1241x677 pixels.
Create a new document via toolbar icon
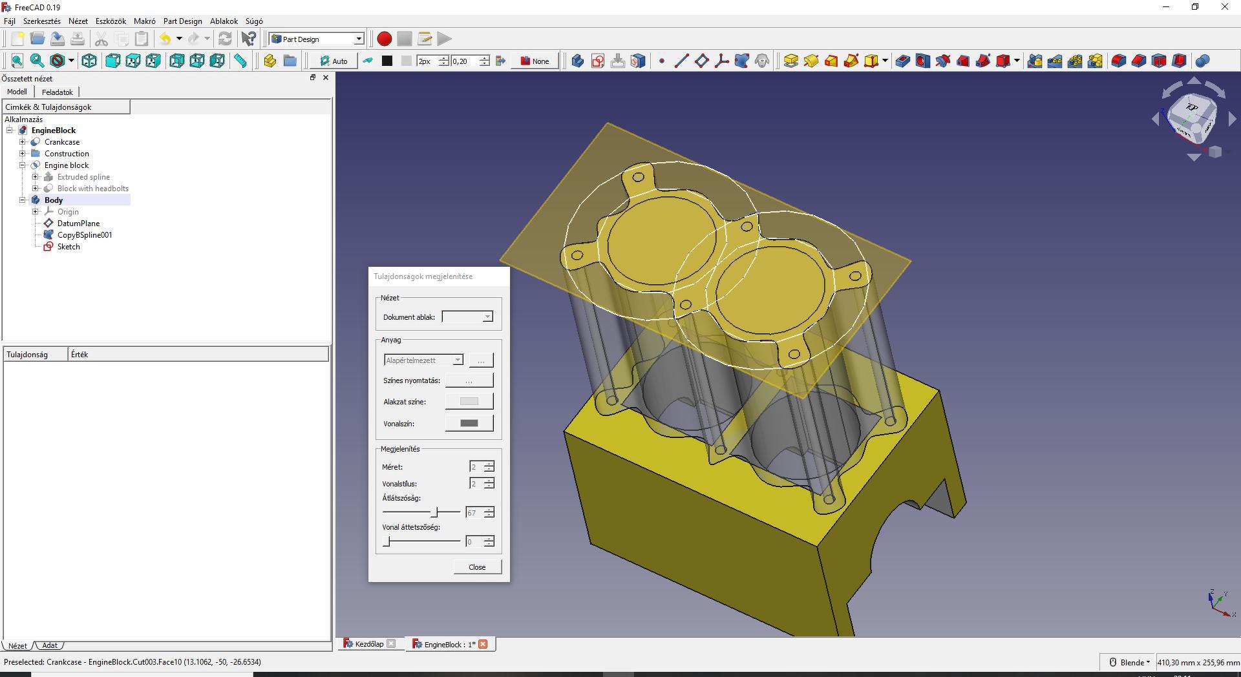click(x=17, y=39)
